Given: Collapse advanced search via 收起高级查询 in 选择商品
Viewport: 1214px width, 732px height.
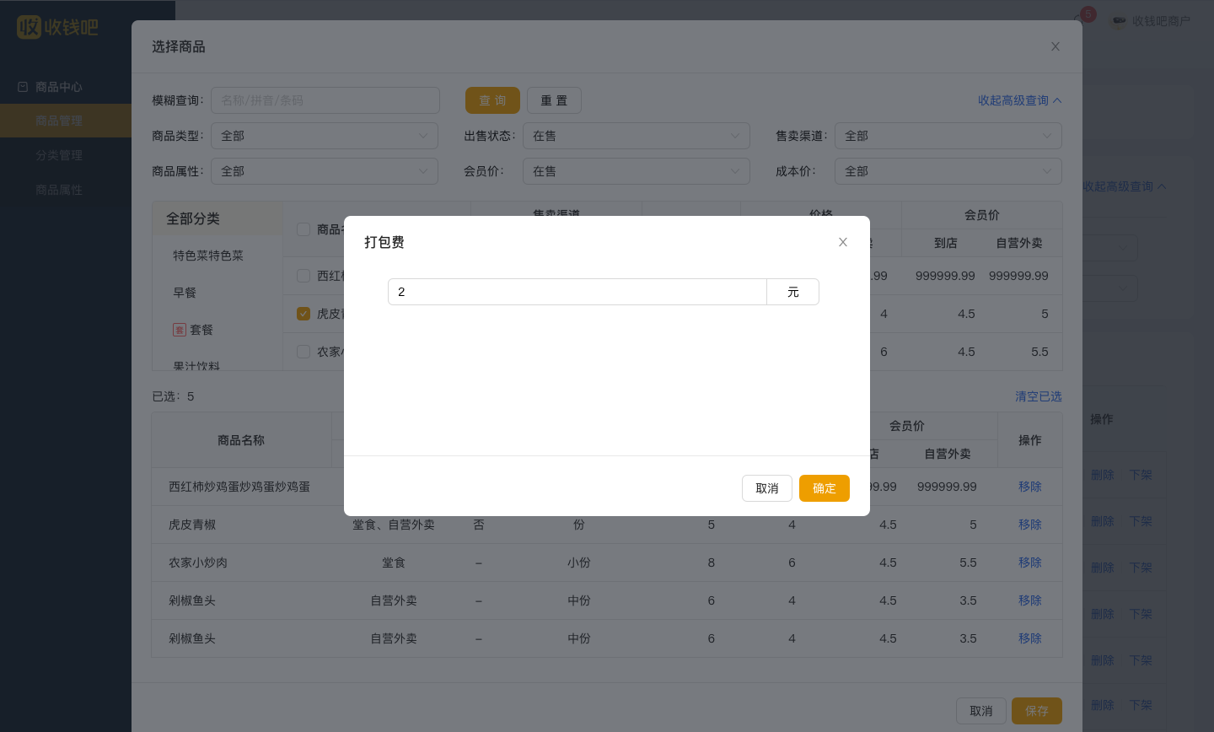Looking at the screenshot, I should 1020,100.
